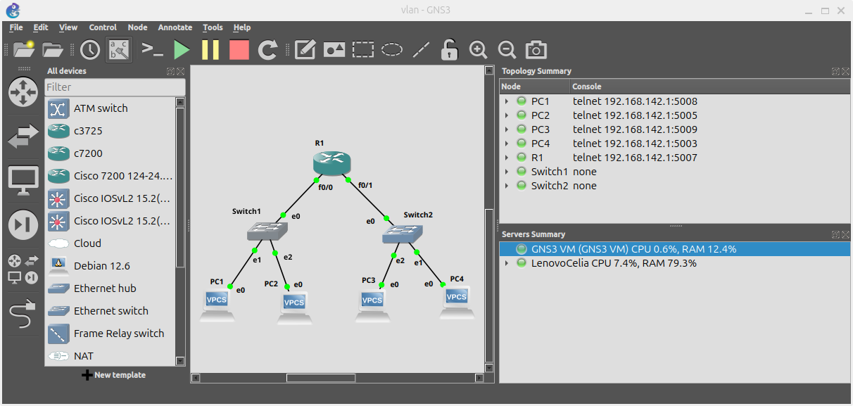Viewport: 853px width, 406px height.
Task: Click the Add a note icon
Action: 305,50
